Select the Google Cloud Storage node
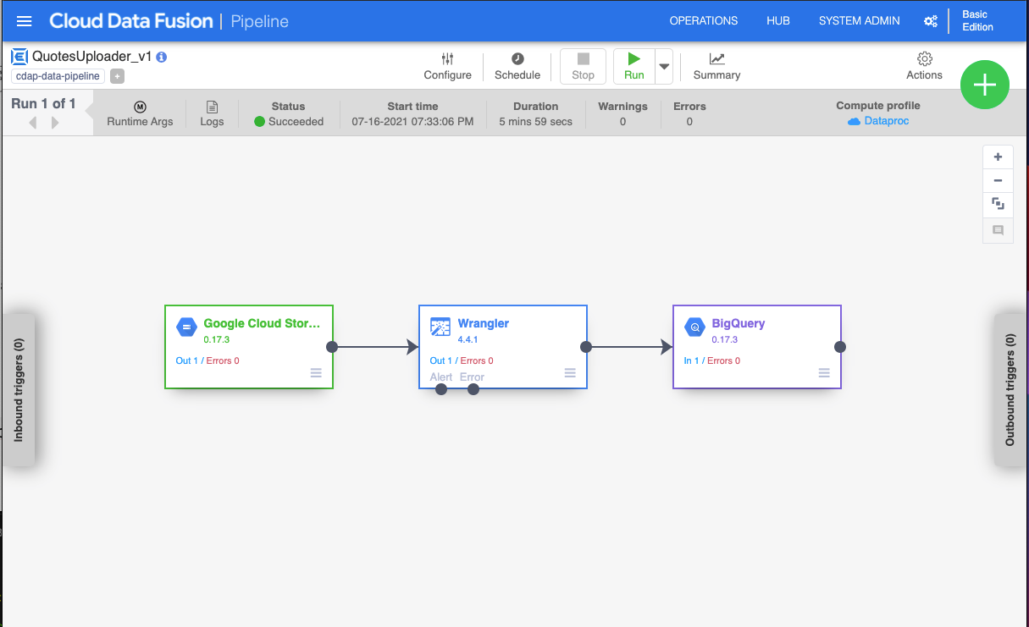Image resolution: width=1029 pixels, height=627 pixels. coord(249,347)
